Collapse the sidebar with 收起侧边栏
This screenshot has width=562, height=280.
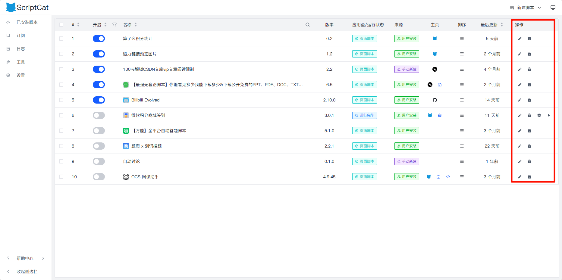27,272
